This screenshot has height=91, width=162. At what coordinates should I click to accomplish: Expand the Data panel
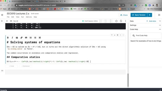(160, 21)
